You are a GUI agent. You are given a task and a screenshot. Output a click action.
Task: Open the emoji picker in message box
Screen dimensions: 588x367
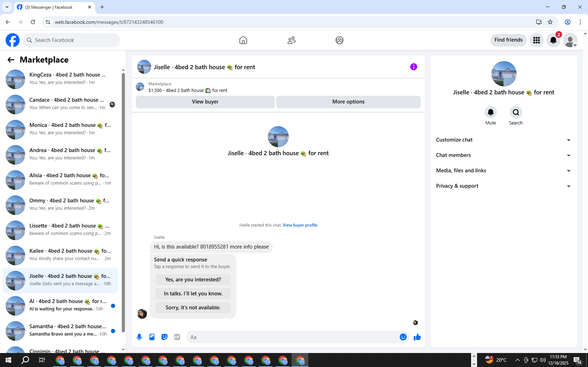point(403,337)
